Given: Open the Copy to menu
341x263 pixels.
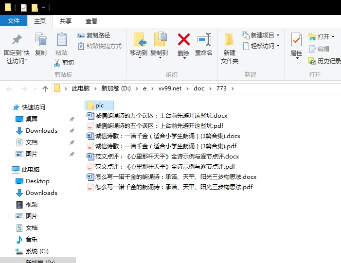Looking at the screenshot, I should [159, 46].
